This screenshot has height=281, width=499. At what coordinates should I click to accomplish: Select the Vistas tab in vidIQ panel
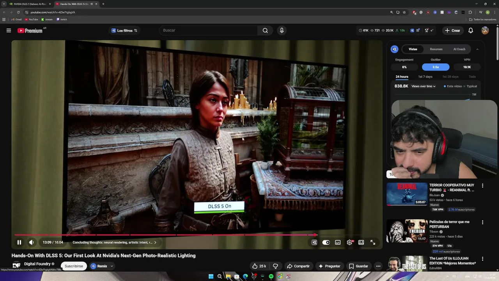coord(413,49)
